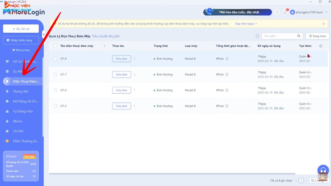The image size is (331, 186).
Task: Focus the Tìm kiếm search field
Action: (x=282, y=36)
